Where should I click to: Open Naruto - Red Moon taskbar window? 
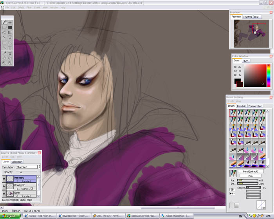click(40, 216)
